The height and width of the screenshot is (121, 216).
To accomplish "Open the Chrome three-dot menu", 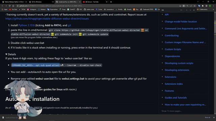I will click(x=214, y=6).
